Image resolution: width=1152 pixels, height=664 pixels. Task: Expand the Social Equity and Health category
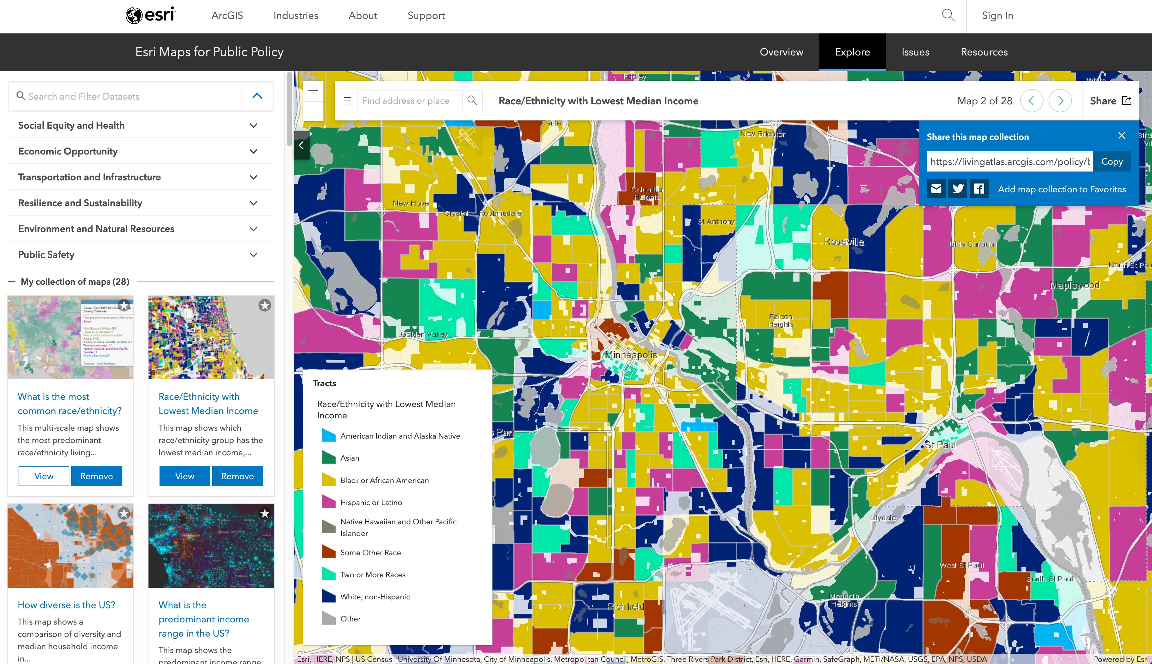tap(253, 125)
